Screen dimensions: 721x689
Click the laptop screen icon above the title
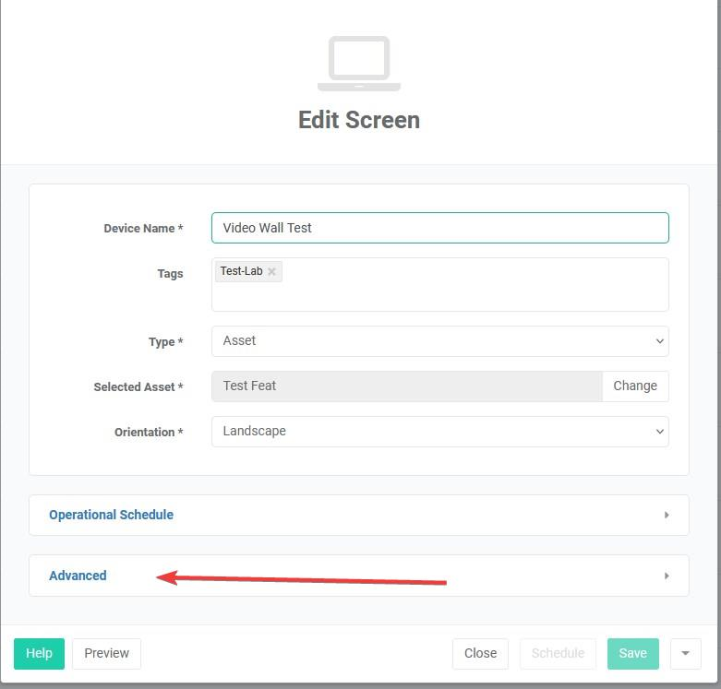coord(359,64)
